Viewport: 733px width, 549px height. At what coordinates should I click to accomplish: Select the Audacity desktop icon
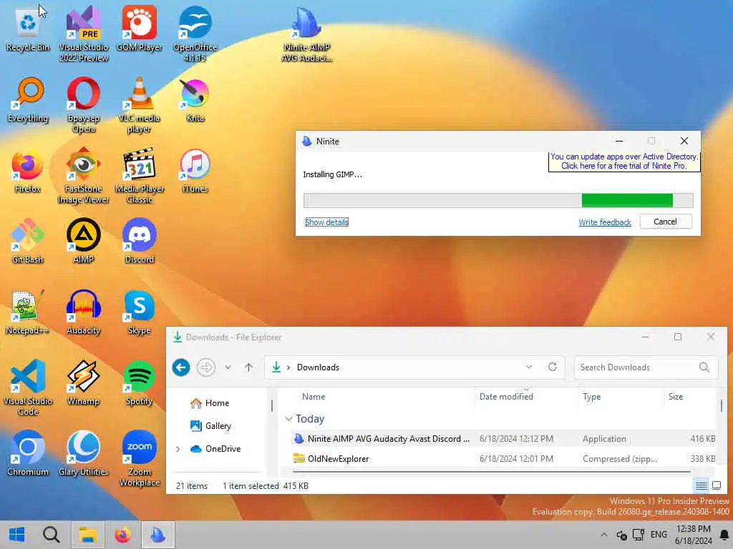point(83,313)
